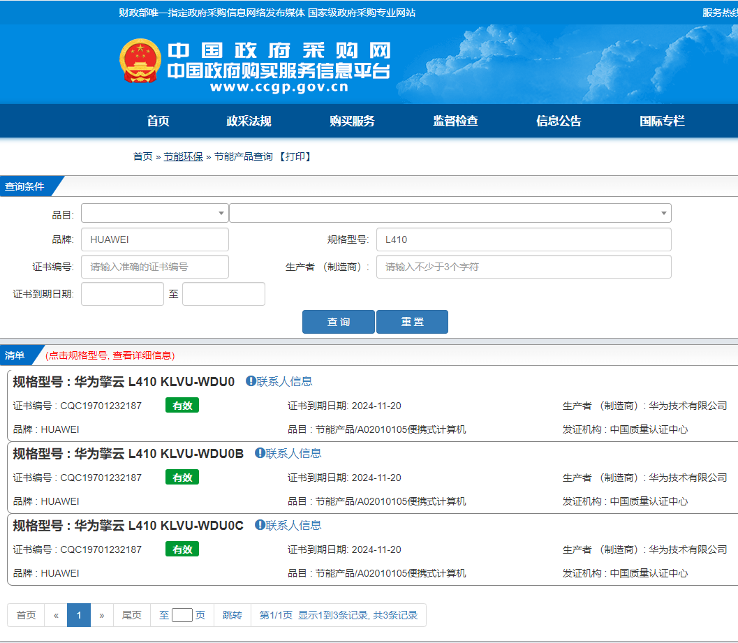Click the 中国政府购买服务信息平台 subtitle
Screen dimensions: 738x643
click(x=279, y=71)
